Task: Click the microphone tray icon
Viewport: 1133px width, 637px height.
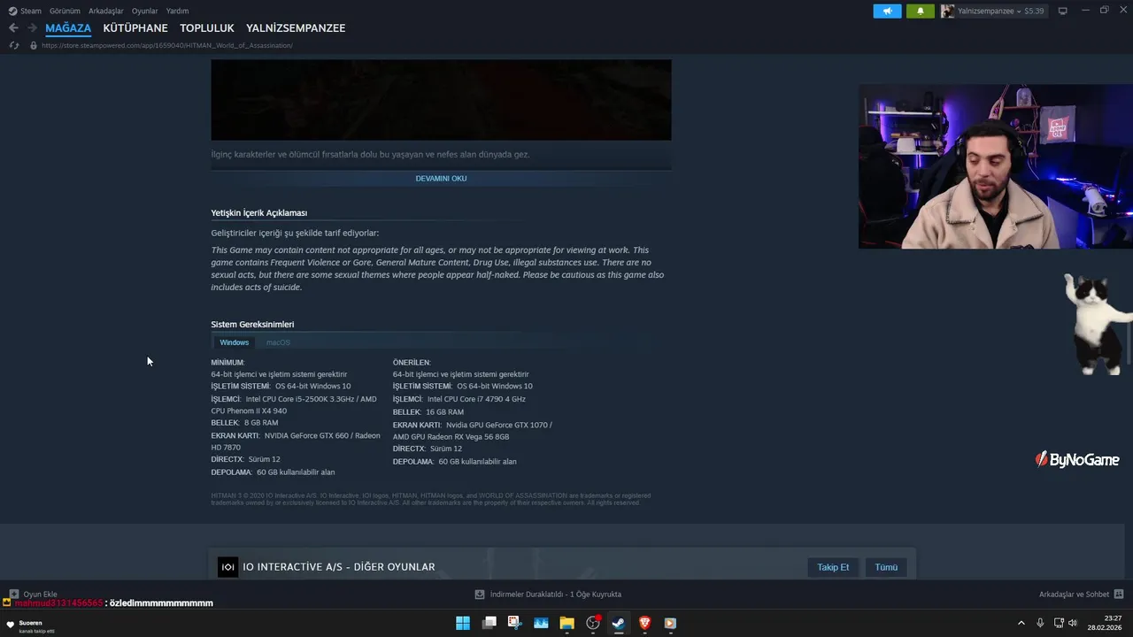Action: (x=1040, y=623)
